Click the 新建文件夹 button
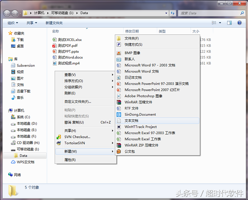This screenshot has width=248, height=200. tap(54, 23)
